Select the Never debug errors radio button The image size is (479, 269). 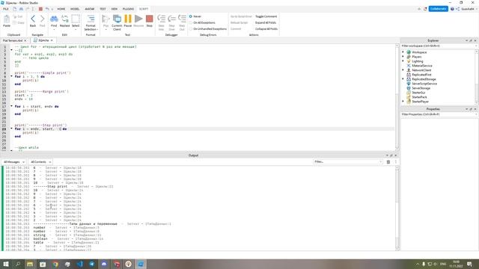(x=191, y=16)
